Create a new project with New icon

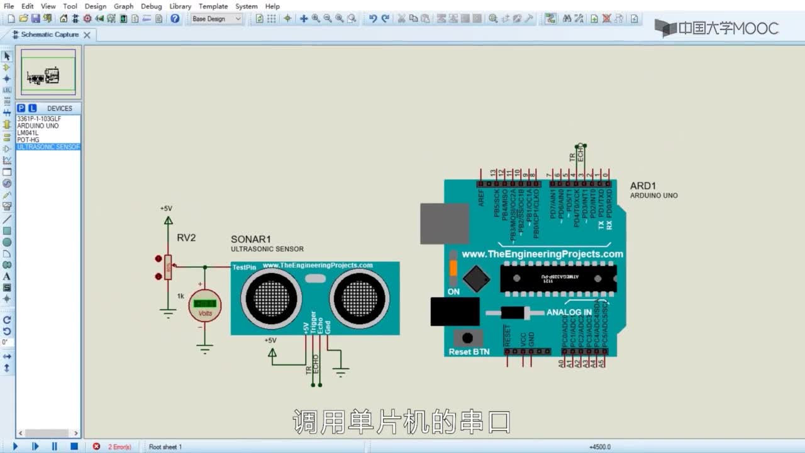(x=11, y=19)
